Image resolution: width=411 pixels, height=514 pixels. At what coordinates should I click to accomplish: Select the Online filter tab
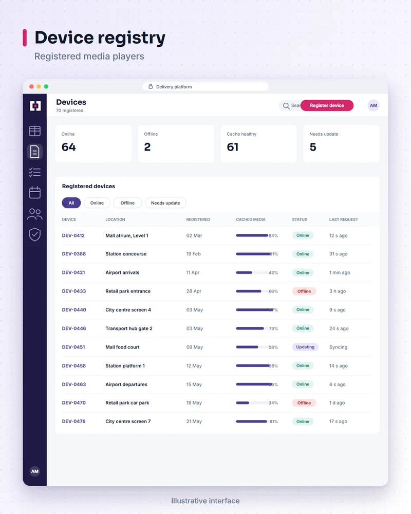coord(97,203)
